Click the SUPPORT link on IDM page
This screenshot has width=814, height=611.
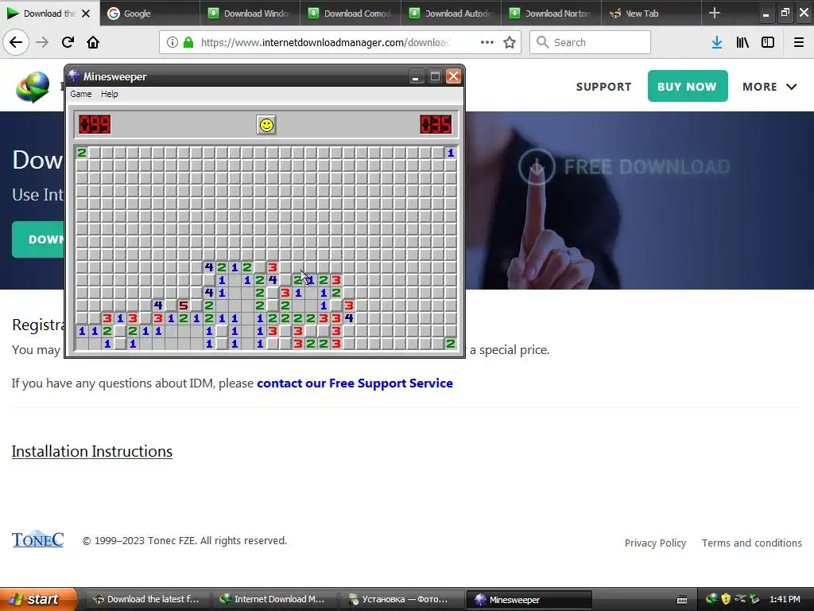click(x=604, y=87)
